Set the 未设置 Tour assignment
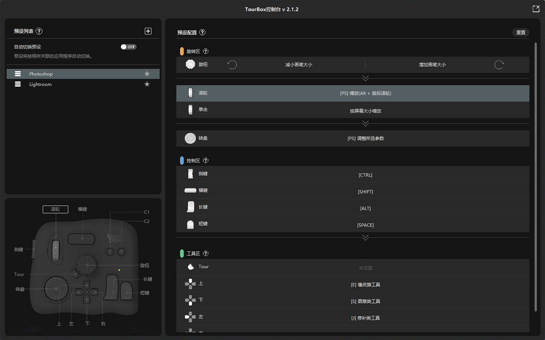Viewport: 545px width, 340px height. point(366,268)
